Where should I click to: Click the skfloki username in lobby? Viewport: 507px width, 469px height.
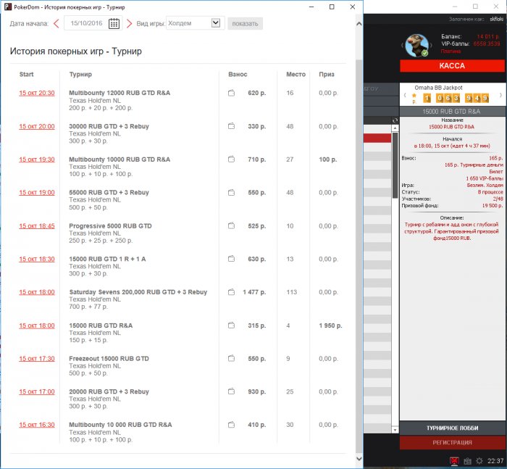[x=496, y=19]
